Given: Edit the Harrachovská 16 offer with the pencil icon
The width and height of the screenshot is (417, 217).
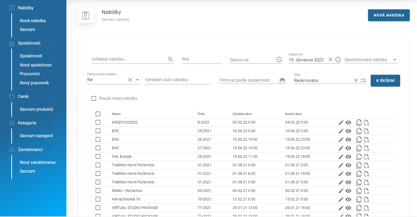Looking at the screenshot, I should 341,199.
